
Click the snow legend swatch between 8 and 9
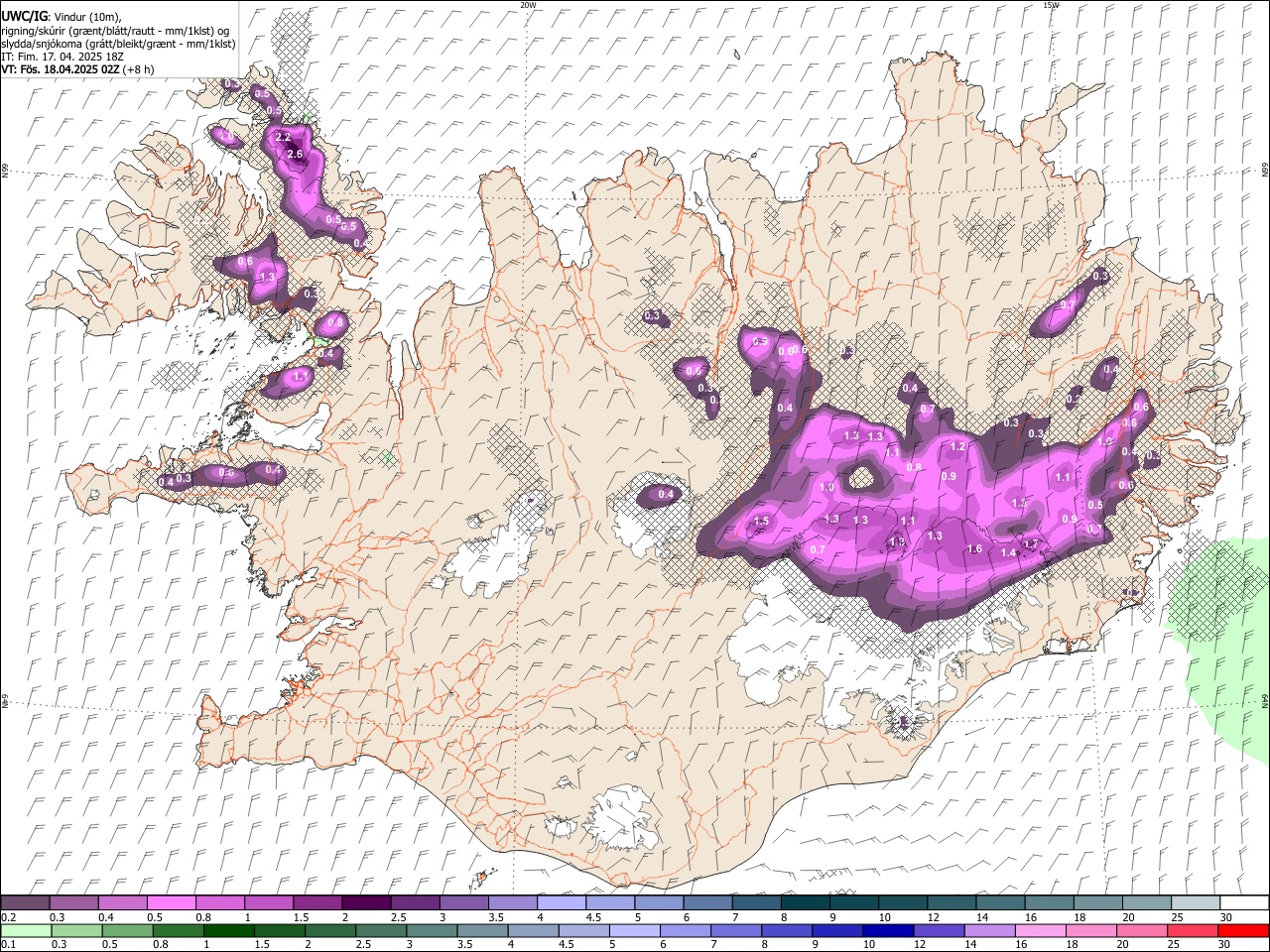(804, 903)
